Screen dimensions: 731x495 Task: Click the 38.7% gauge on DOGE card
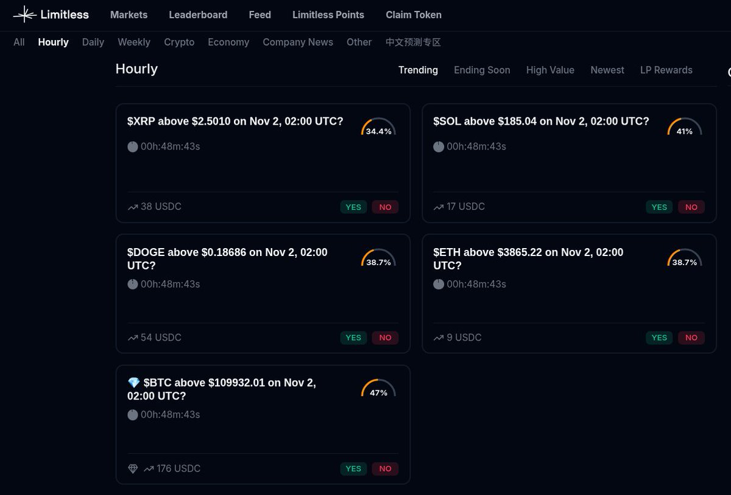[378, 258]
